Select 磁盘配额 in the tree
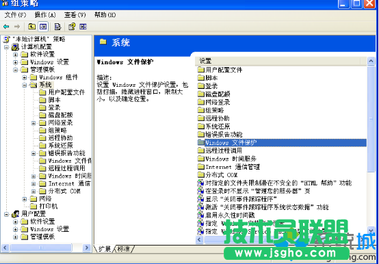 coord(60,115)
